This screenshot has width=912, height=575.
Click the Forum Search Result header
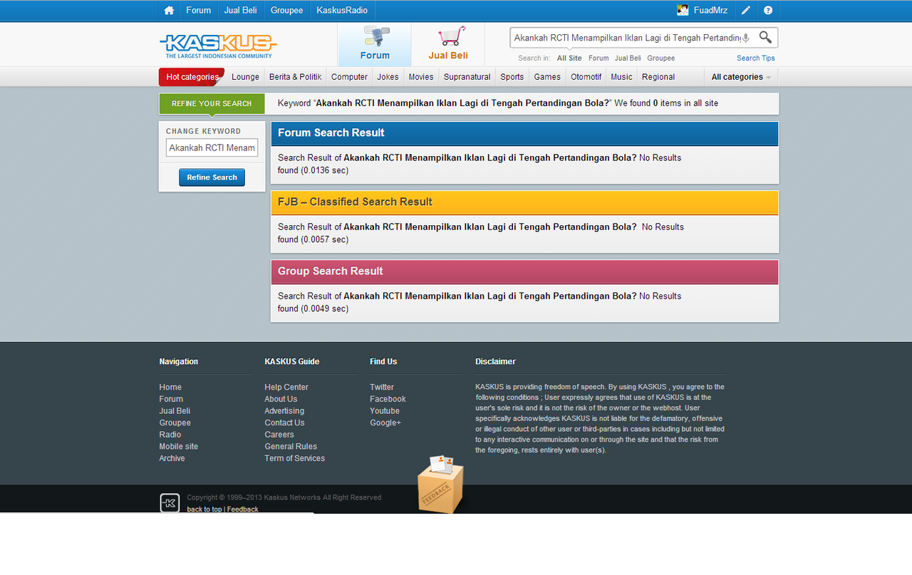(524, 133)
